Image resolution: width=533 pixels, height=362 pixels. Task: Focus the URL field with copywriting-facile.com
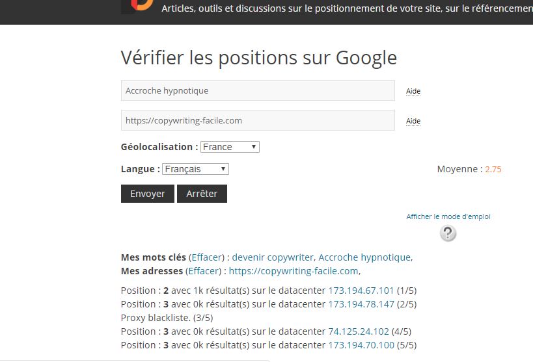[258, 120]
